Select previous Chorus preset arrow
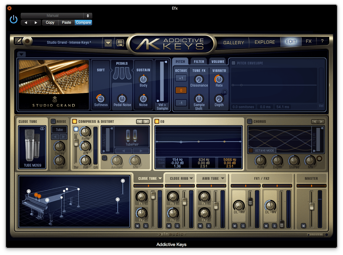The image size is (343, 255). pos(315,122)
